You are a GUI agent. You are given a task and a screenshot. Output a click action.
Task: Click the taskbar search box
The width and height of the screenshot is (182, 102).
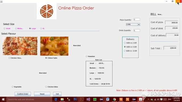(x=29, y=99)
